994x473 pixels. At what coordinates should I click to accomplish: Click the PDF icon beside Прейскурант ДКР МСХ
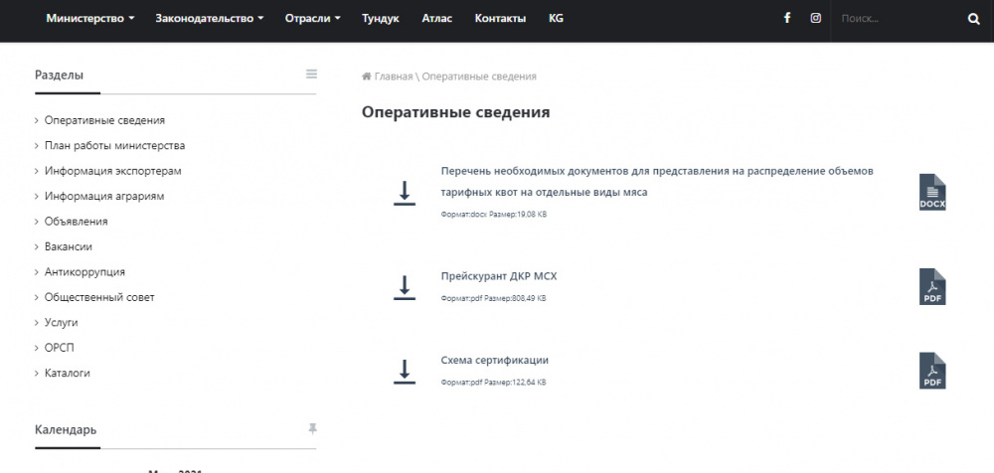point(931,286)
